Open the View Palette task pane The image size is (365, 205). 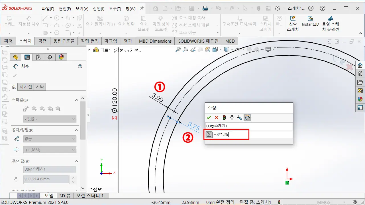coord(360,91)
